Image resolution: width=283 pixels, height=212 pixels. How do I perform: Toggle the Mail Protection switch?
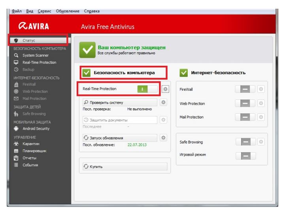point(245,117)
